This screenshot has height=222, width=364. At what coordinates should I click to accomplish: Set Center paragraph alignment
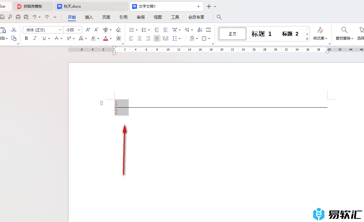[x=139, y=38]
